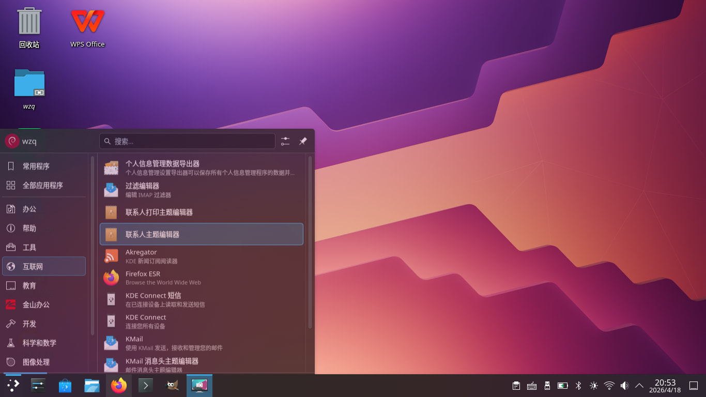Open the terminal from the taskbar
The image size is (706, 397).
[x=146, y=386]
